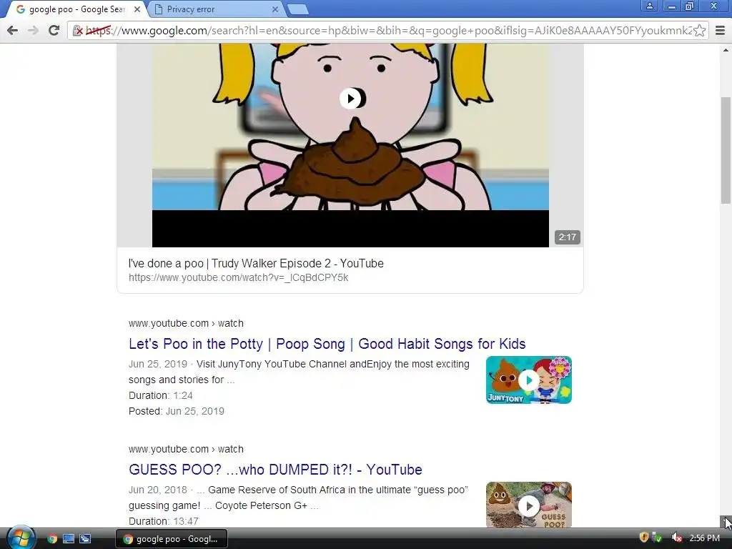Click the 2:17 duration badge

point(567,237)
